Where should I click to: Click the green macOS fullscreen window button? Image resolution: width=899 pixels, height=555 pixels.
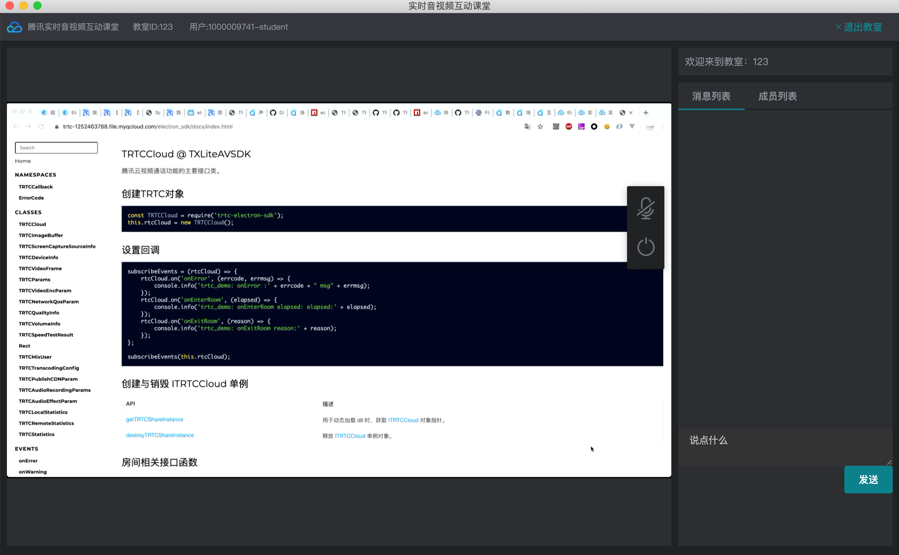point(37,6)
